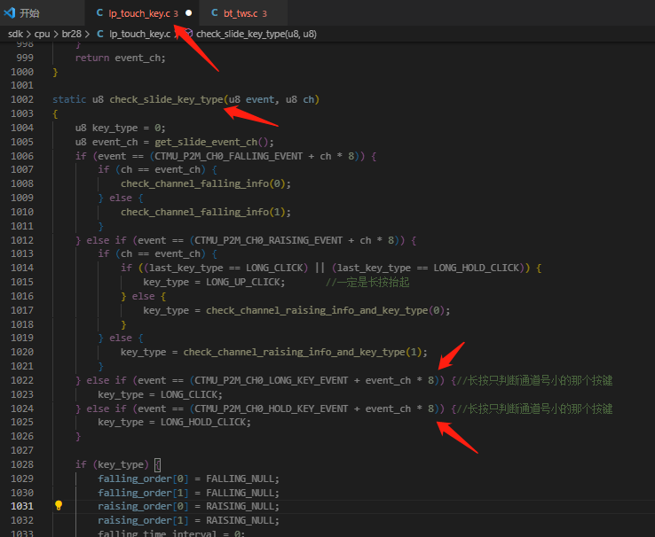Click check_channel_raising_info_and_key_type(0) call

(x=326, y=311)
